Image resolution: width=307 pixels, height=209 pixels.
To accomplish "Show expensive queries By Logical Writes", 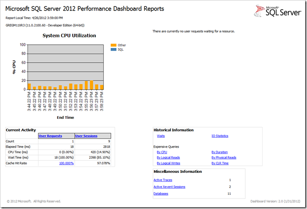I will click(168, 163).
